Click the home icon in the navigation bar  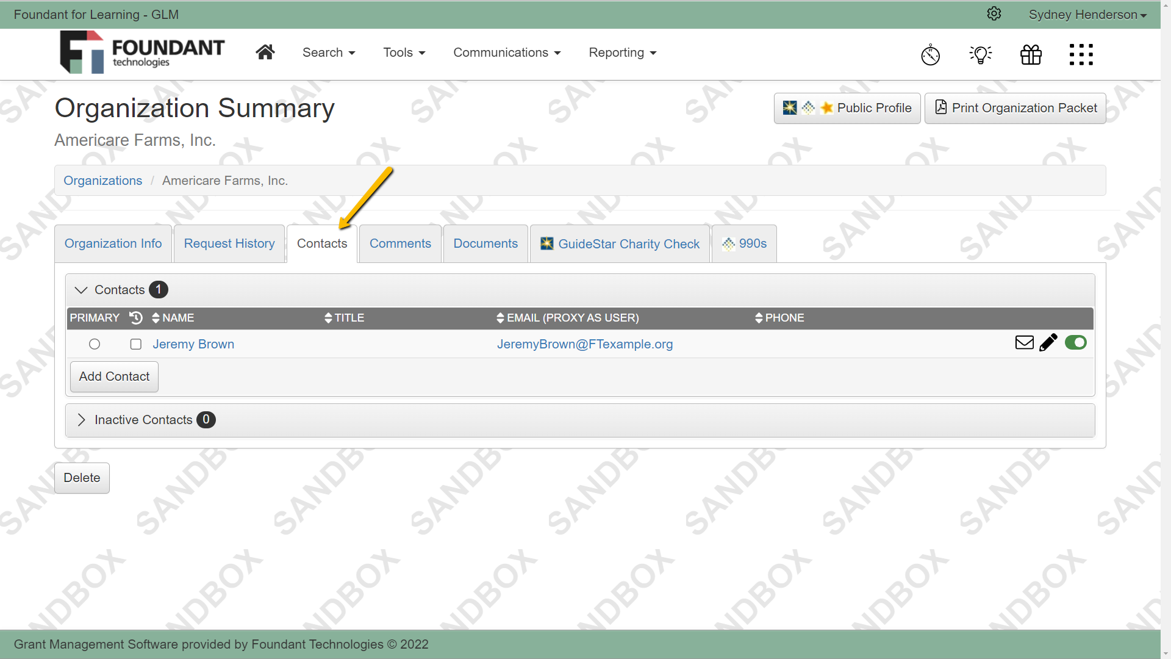[x=265, y=52]
